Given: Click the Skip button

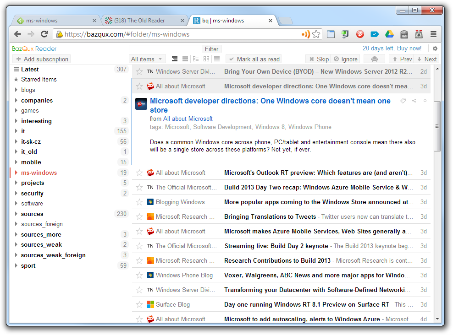Looking at the screenshot, I should point(318,59).
